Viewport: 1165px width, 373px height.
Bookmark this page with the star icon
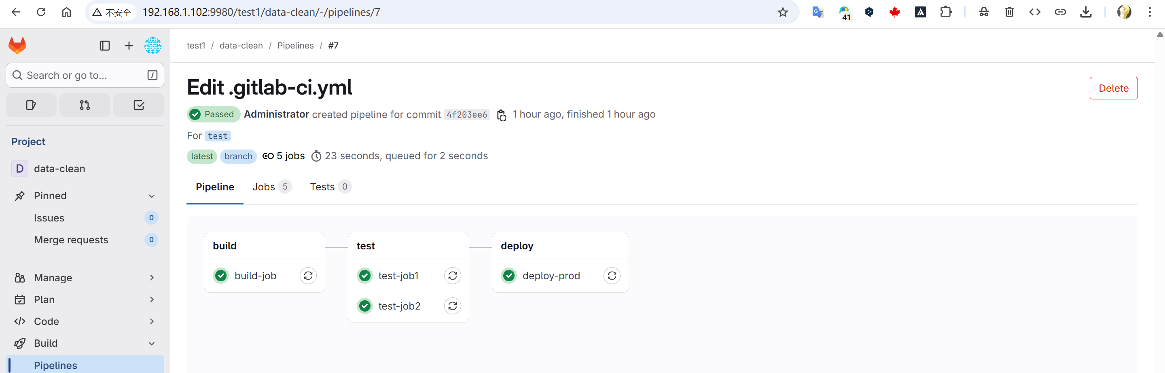click(x=782, y=12)
